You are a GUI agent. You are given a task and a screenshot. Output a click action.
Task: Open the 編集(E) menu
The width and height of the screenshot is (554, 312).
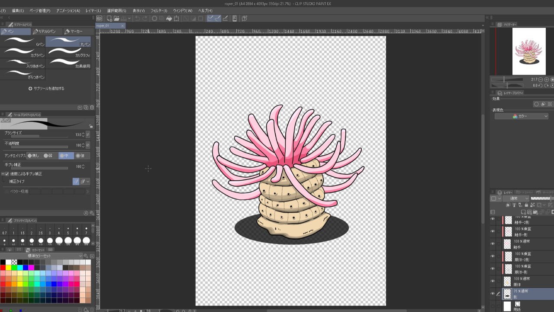pos(18,10)
